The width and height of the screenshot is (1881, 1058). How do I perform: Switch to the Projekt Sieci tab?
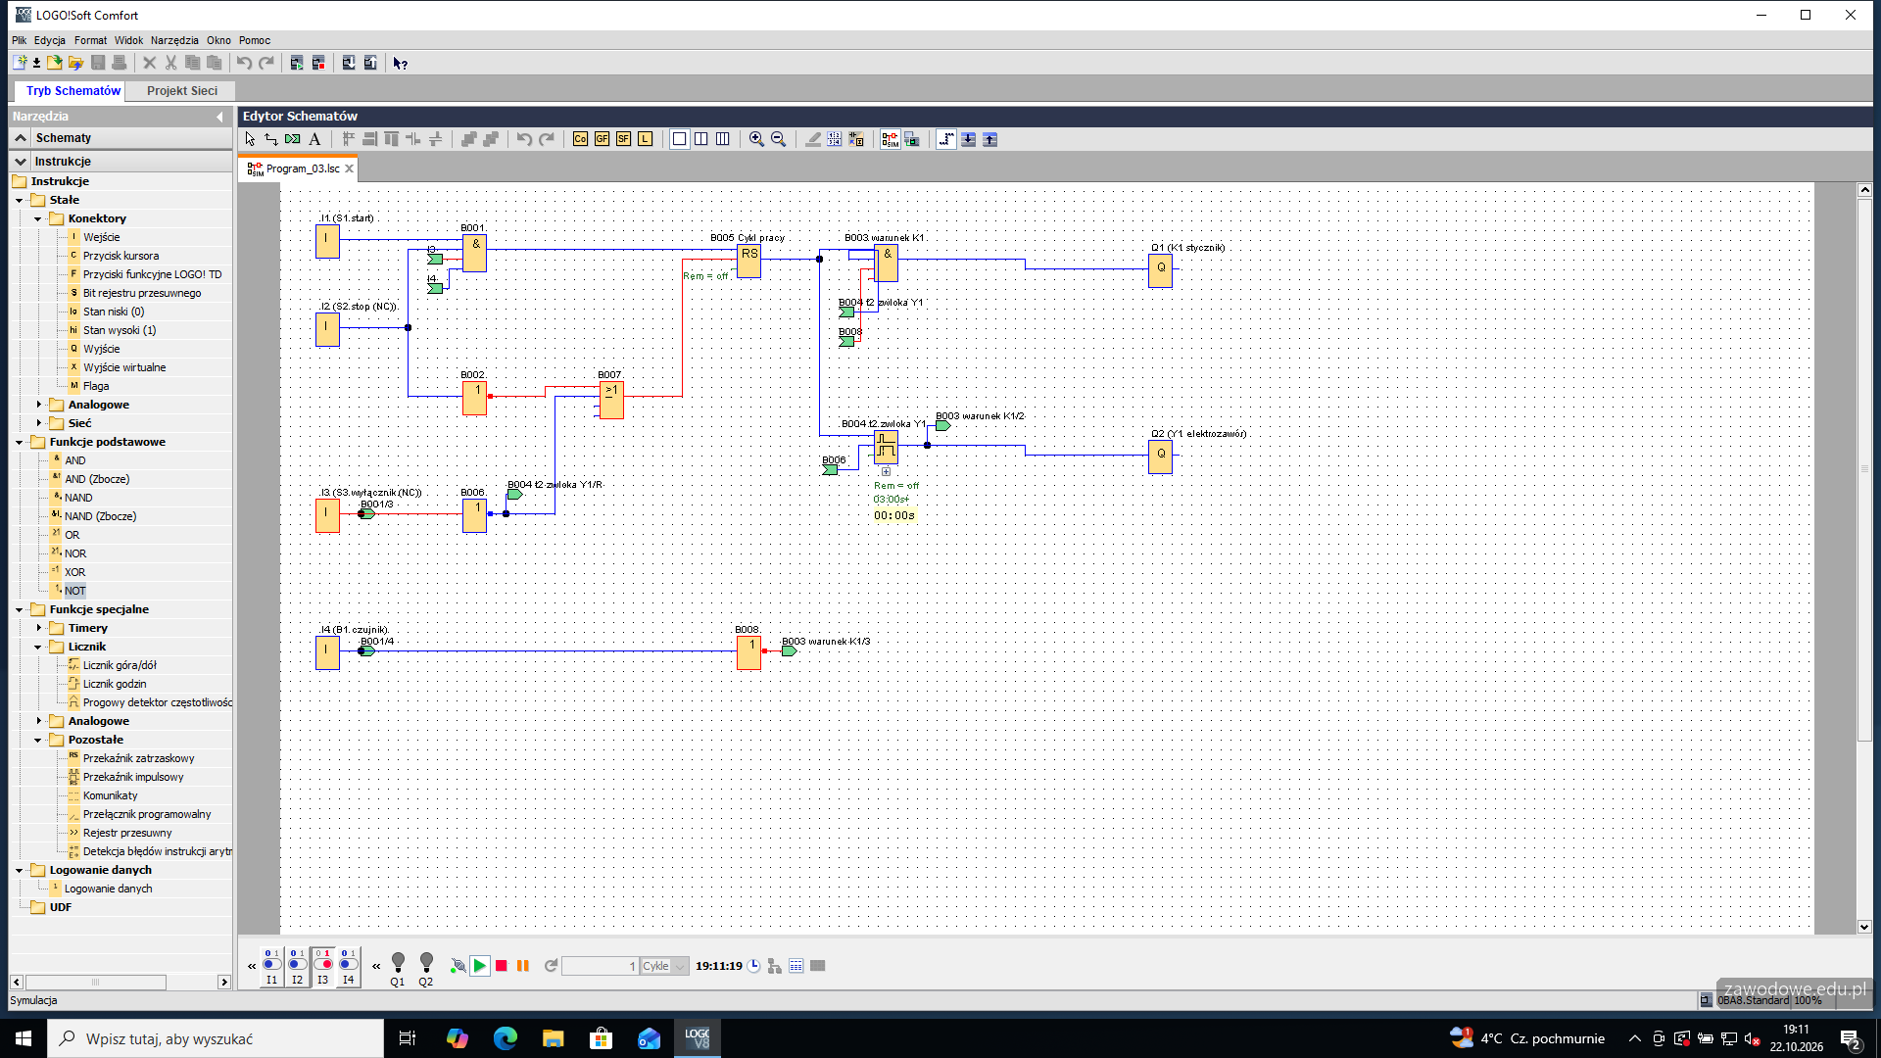coord(182,90)
